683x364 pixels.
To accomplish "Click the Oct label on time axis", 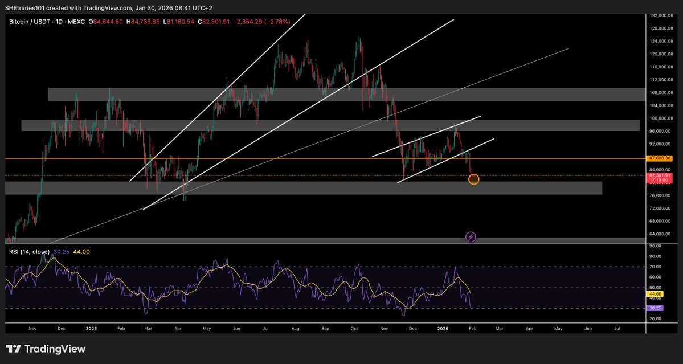I will pyautogui.click(x=354, y=329).
